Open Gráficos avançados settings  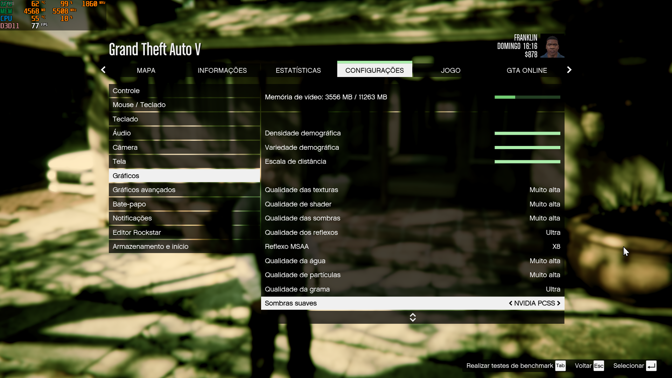point(184,190)
